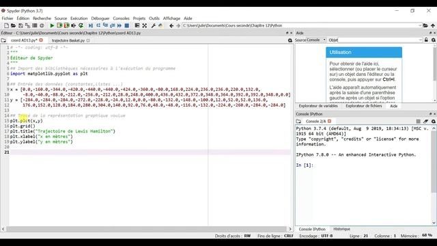The width and height of the screenshot is (437, 246).
Task: Open the Outils menu
Action: point(154,18)
